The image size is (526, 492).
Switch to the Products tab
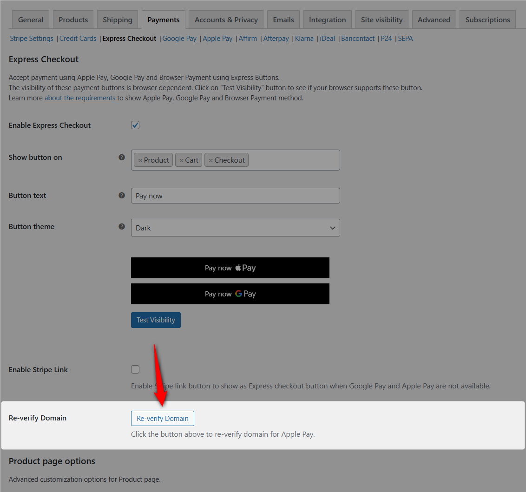pos(73,20)
